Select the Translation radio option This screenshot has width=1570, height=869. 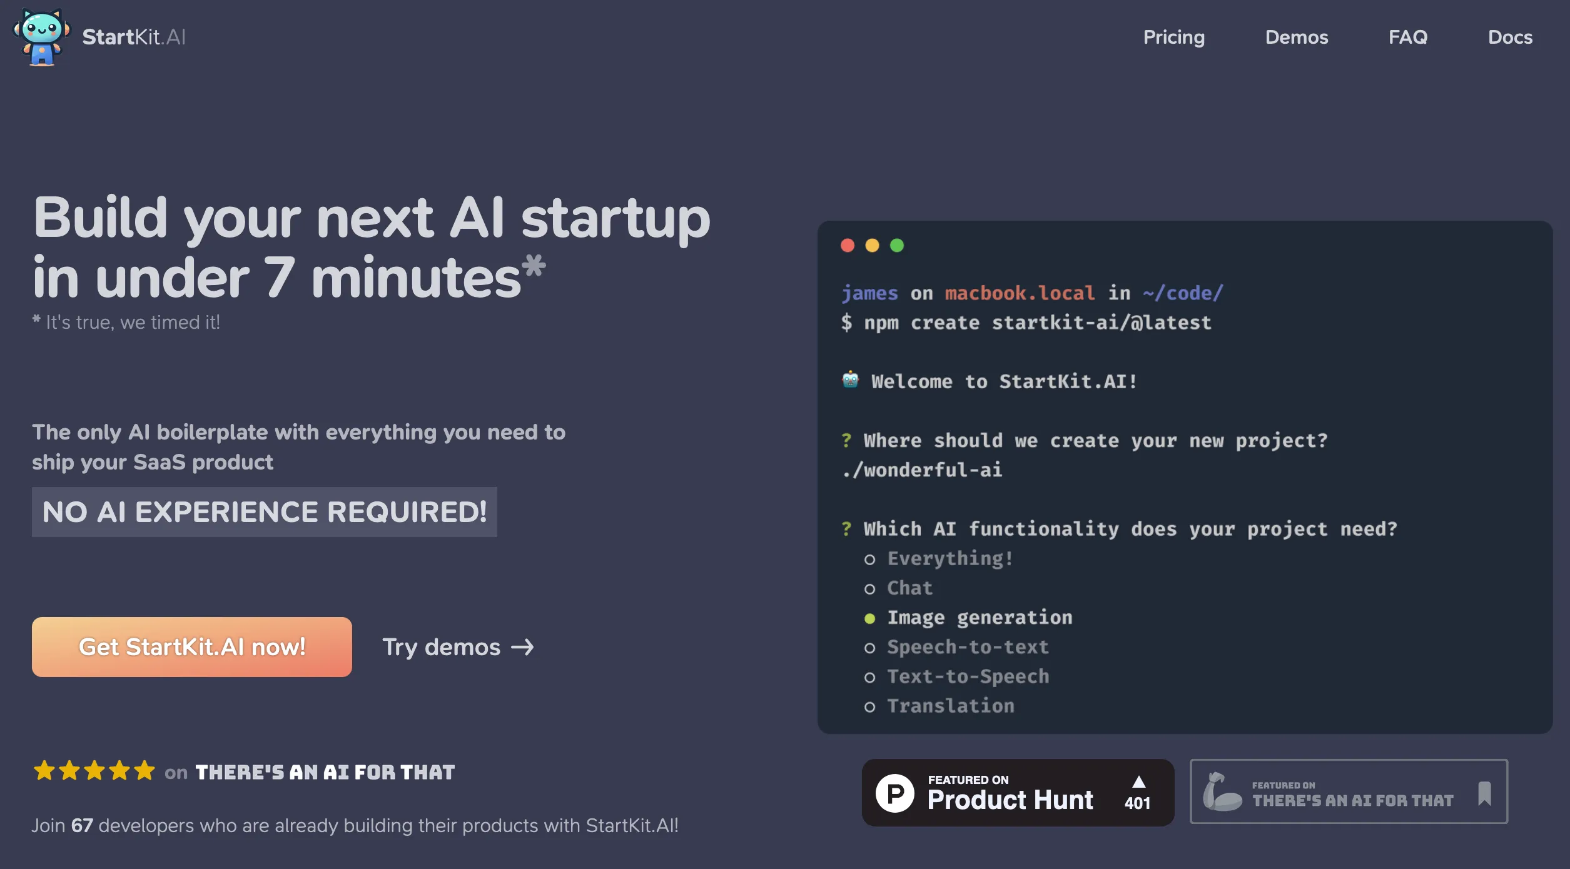pos(869,706)
